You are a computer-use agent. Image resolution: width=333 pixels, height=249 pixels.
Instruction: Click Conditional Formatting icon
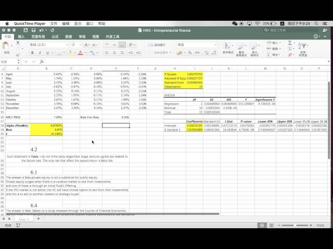228,46
